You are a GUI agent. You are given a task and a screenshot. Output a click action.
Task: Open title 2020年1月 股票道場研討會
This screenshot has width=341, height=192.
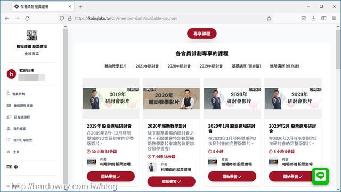(232, 128)
